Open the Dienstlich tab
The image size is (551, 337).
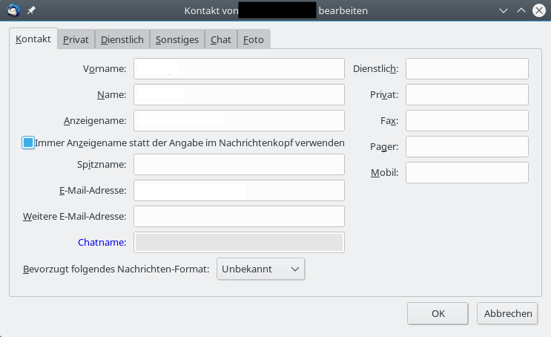[x=122, y=40]
